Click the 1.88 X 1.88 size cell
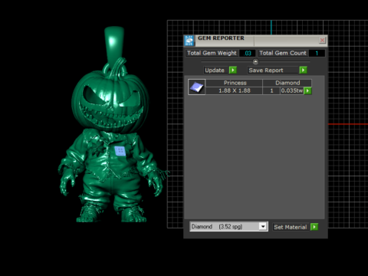 [x=234, y=90]
